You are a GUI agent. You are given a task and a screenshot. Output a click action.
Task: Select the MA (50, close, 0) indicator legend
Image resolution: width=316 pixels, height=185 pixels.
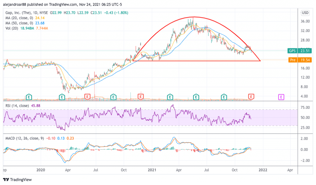point(19,23)
